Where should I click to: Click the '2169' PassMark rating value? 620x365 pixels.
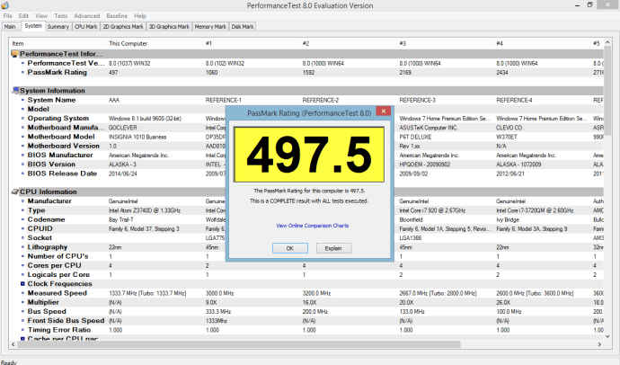[405, 72]
